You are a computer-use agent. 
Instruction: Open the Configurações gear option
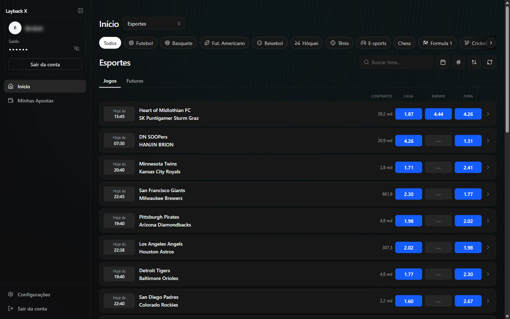point(11,294)
